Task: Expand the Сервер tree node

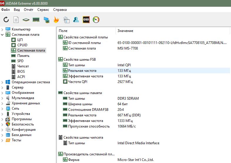Action: (2, 88)
